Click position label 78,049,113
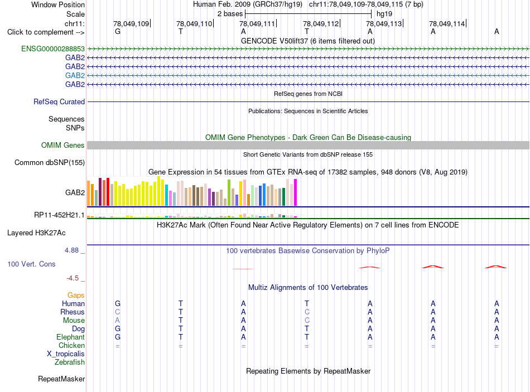 coord(384,23)
